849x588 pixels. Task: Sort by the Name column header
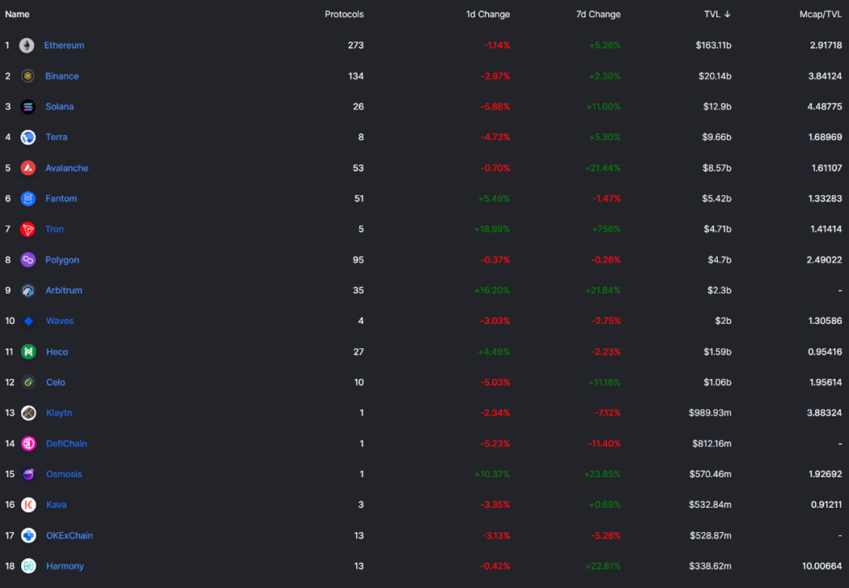point(17,14)
